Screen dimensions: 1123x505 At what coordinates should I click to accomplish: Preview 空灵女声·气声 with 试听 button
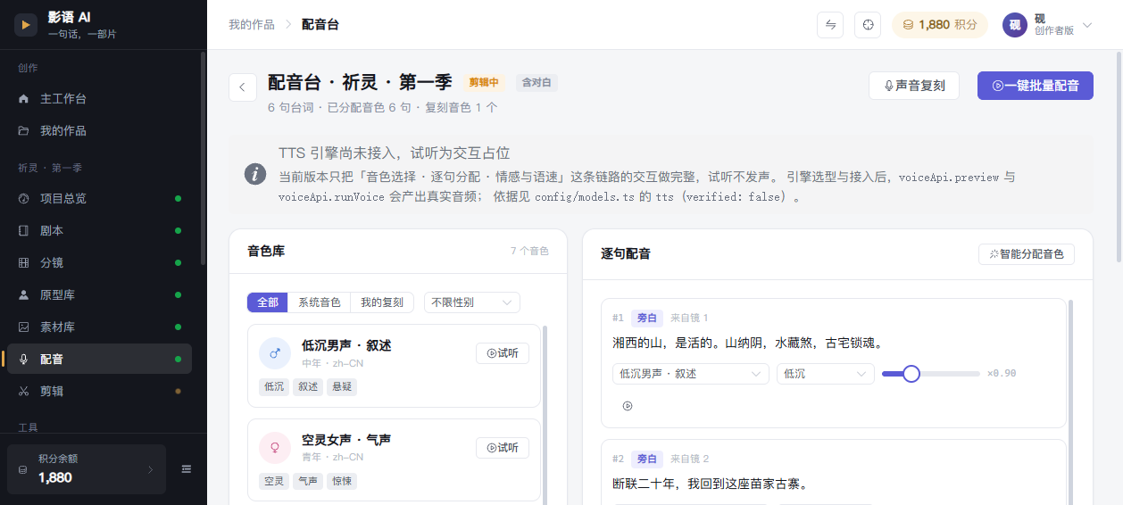click(503, 448)
